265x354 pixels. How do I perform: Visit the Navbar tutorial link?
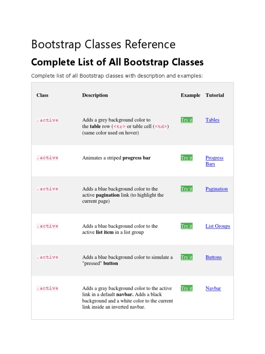(x=213, y=288)
